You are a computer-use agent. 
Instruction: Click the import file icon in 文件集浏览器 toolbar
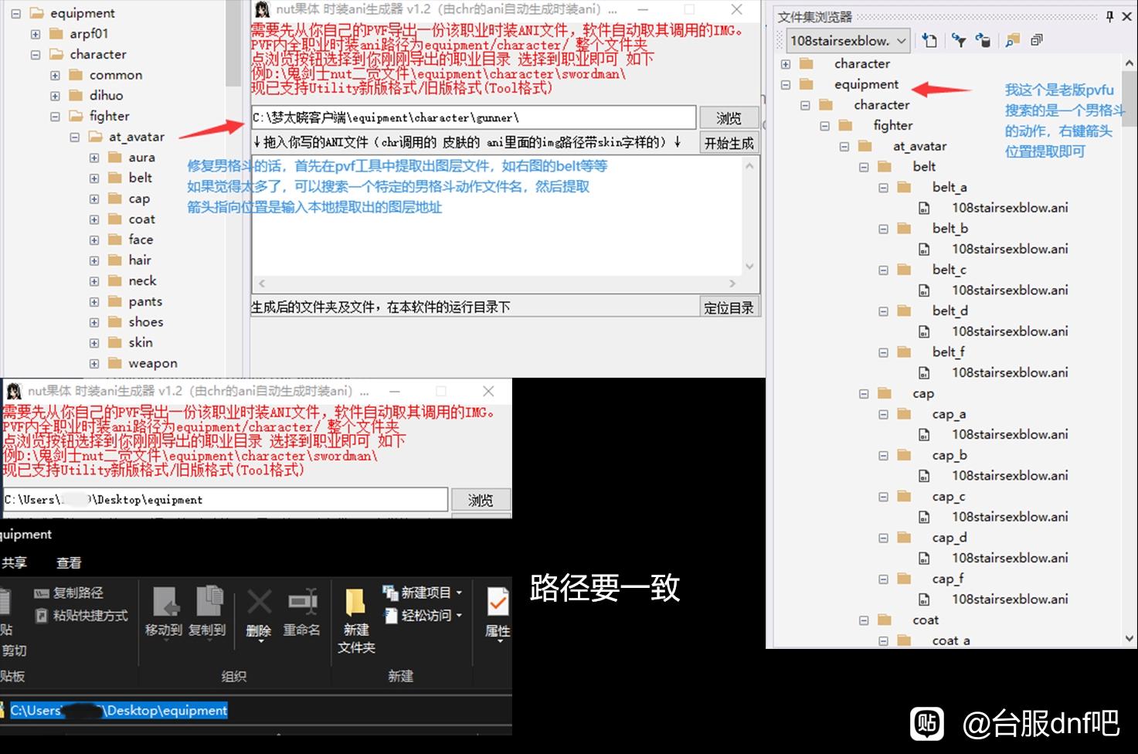[929, 40]
